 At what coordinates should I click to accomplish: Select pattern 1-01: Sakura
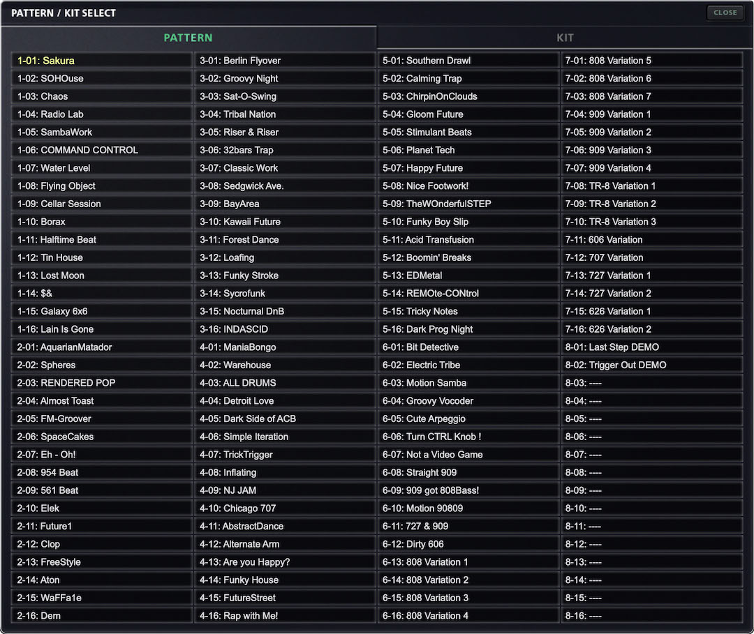tap(101, 61)
